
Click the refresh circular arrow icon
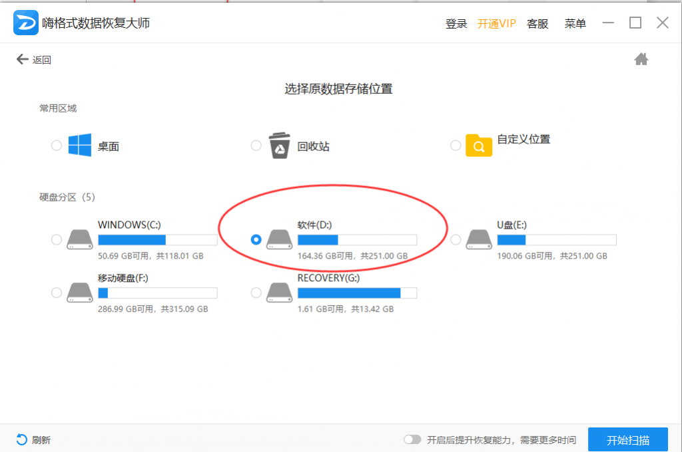click(21, 439)
